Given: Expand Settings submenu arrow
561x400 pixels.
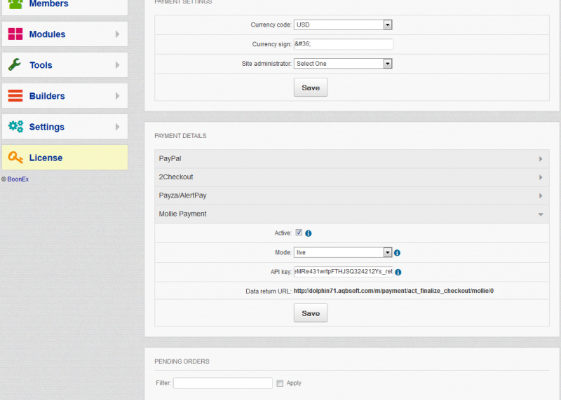Looking at the screenshot, I should click(117, 127).
